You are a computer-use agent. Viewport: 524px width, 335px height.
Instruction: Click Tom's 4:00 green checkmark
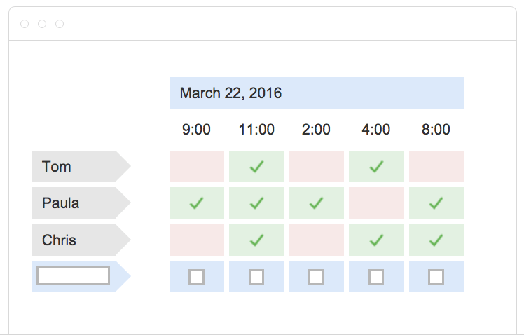click(x=376, y=167)
